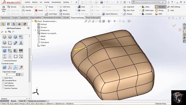Apply Smooth to edges

[x=26, y=10]
